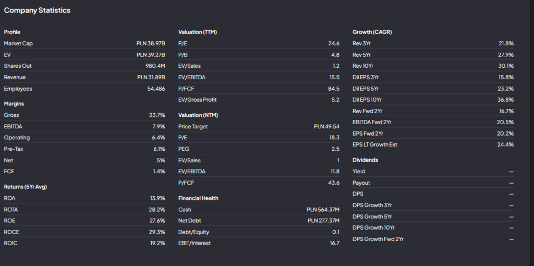Image resolution: width=534 pixels, height=266 pixels.
Task: Select the Net Debt value PLN 277.37M
Action: [323, 221]
